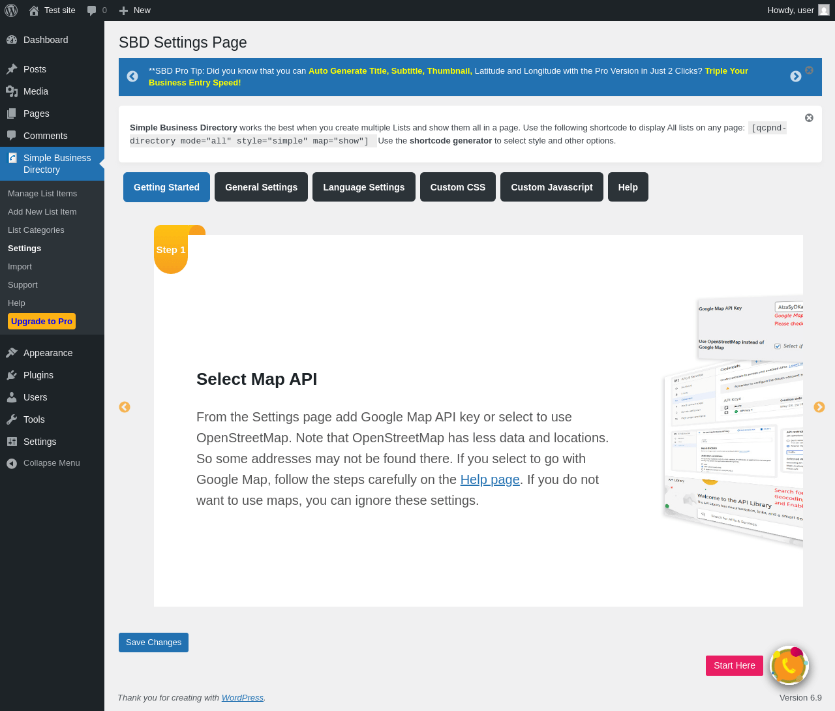Click the Comments icon in sidebar
Image resolution: width=835 pixels, height=711 pixels.
click(x=12, y=136)
